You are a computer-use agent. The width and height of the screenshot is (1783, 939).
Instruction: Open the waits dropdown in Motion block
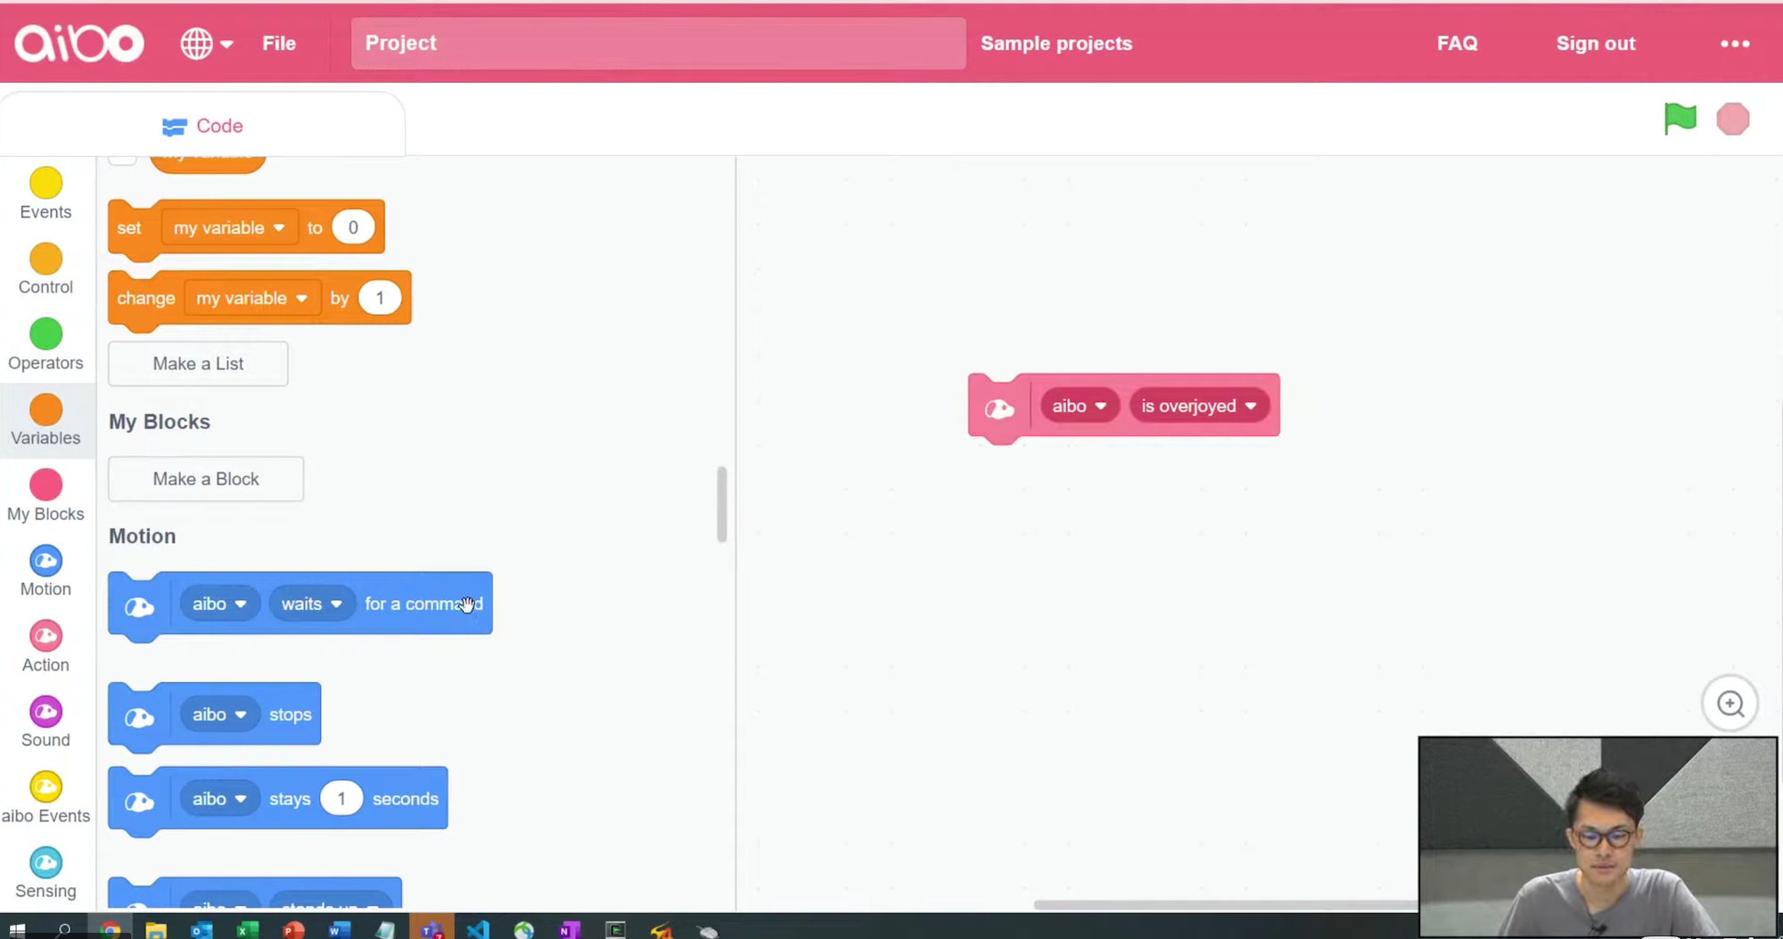click(x=311, y=604)
